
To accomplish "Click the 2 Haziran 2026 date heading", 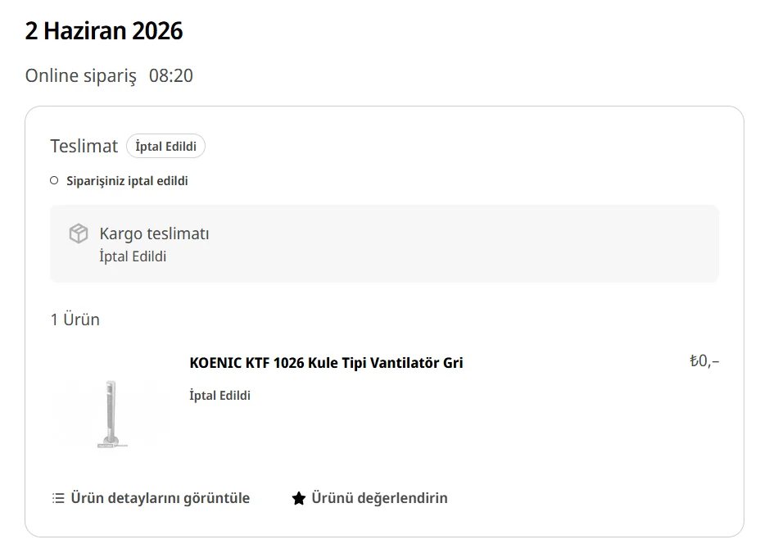I will 104,30.
